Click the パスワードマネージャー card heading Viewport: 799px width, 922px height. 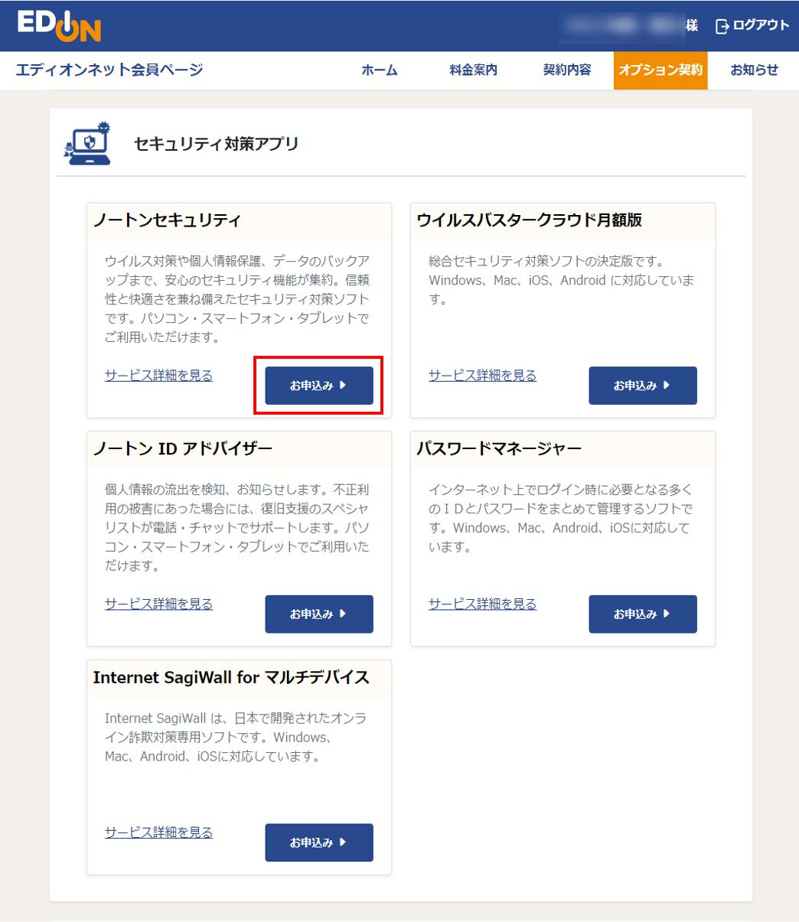tap(499, 448)
